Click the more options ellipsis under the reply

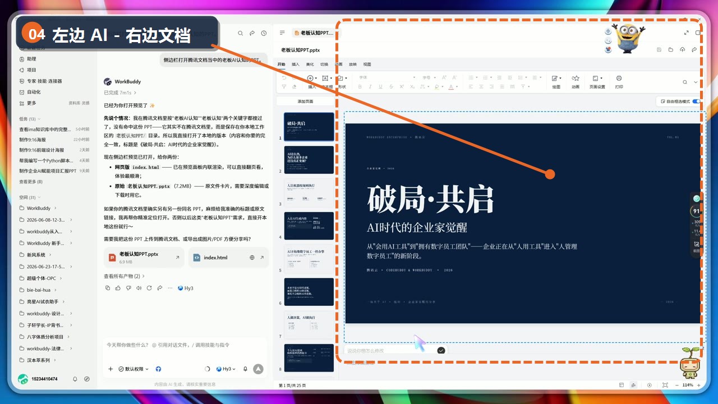(170, 288)
